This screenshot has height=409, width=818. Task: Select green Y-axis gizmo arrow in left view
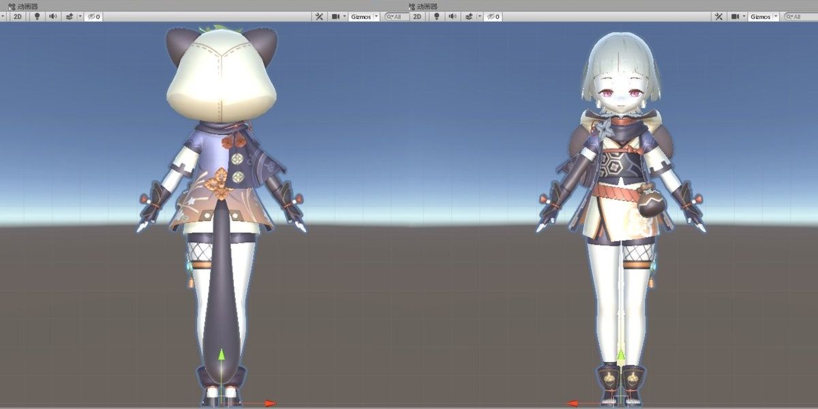pos(221,355)
